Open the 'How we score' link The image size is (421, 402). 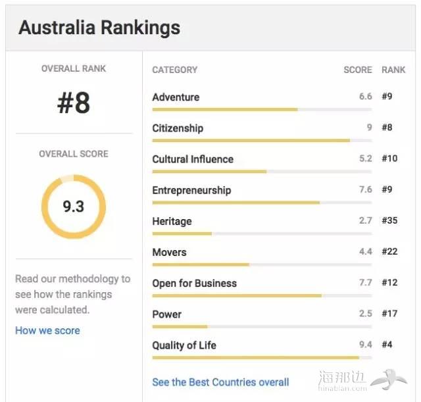click(x=47, y=330)
